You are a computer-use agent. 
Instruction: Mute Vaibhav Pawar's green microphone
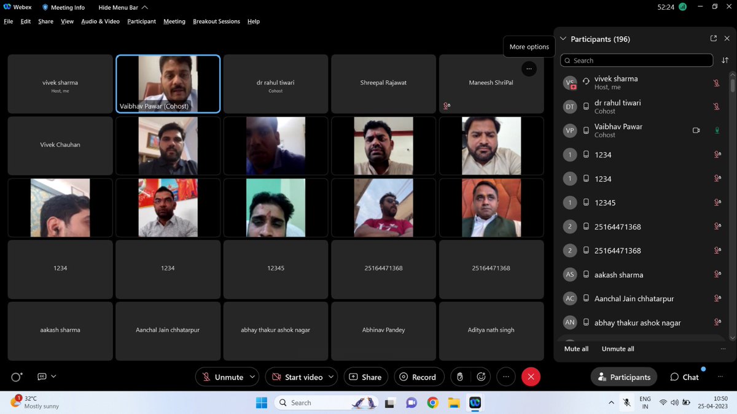[x=716, y=130]
